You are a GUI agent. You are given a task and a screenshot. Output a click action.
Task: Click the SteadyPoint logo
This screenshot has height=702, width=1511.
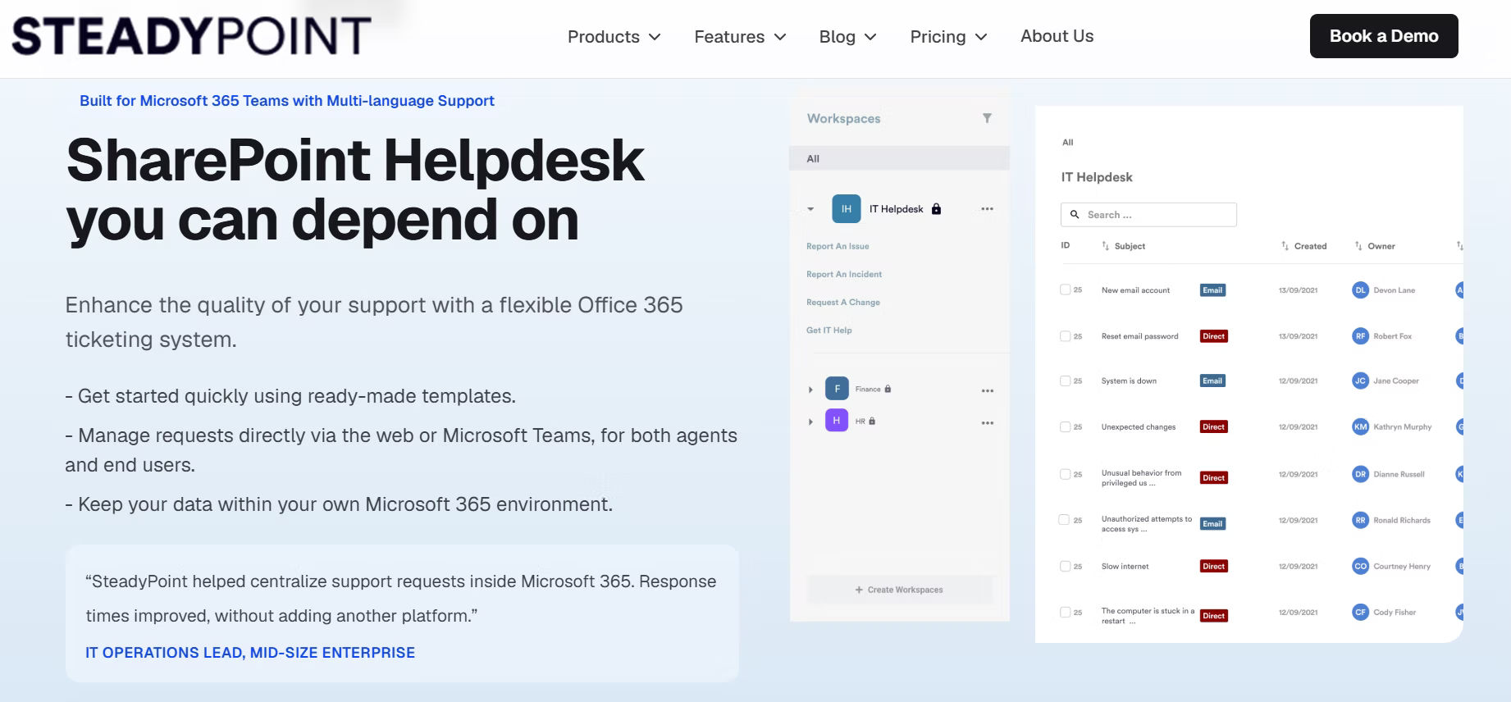(191, 36)
